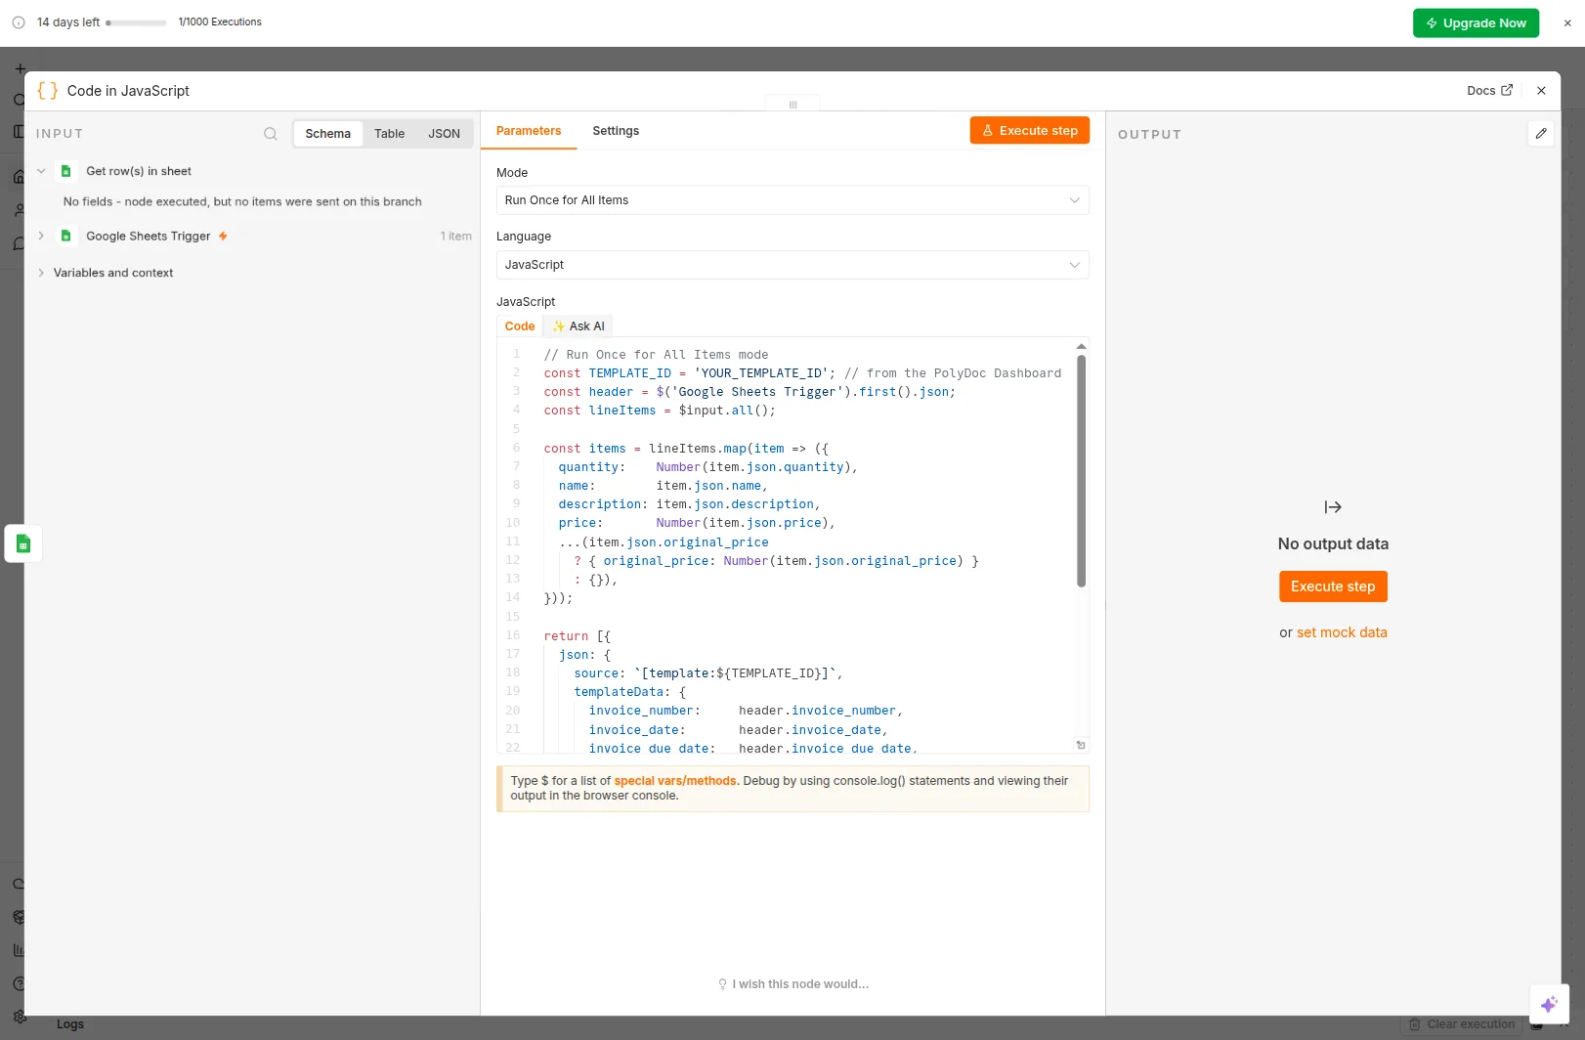The width and height of the screenshot is (1585, 1040).
Task: Click the Upgrade Now button
Action: (1476, 22)
